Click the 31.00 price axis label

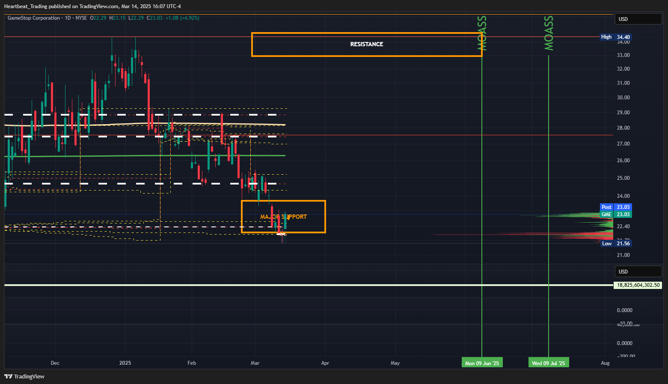(623, 83)
